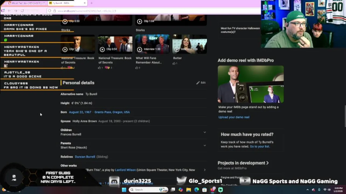Open the Butter video thumbnail
Screen dimensions: 346x194
(190, 44)
